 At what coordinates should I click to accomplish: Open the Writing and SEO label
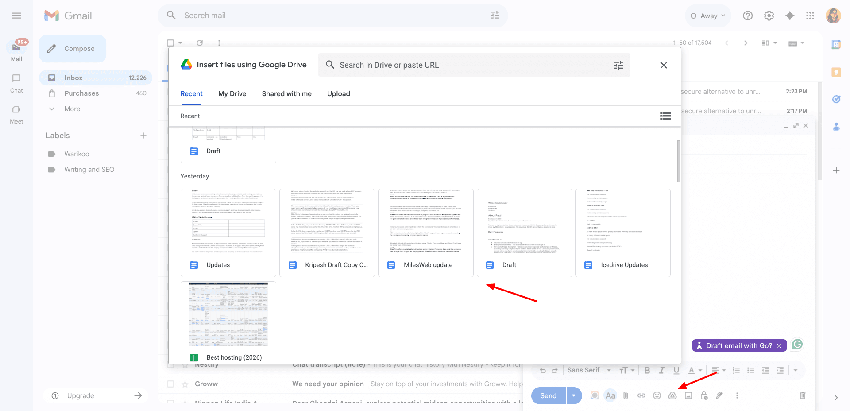[x=89, y=170]
